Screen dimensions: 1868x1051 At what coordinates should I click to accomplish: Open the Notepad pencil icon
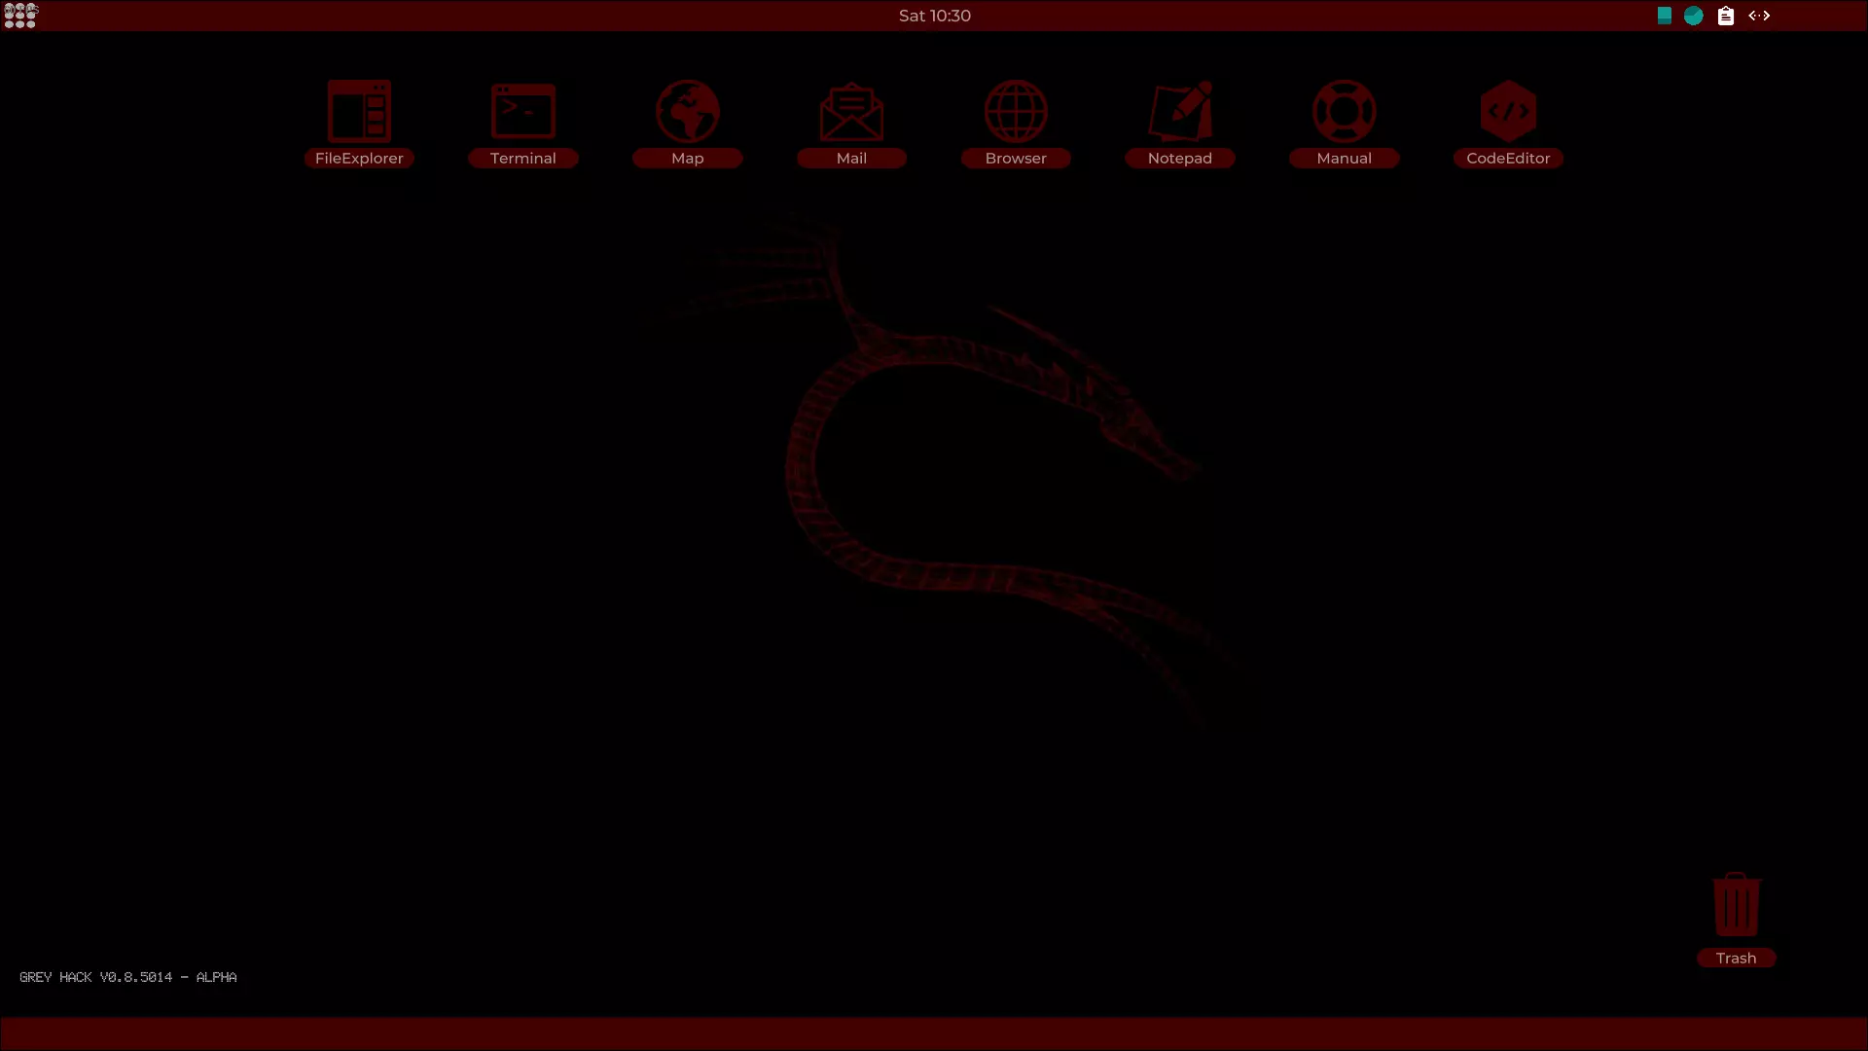pos(1180,112)
